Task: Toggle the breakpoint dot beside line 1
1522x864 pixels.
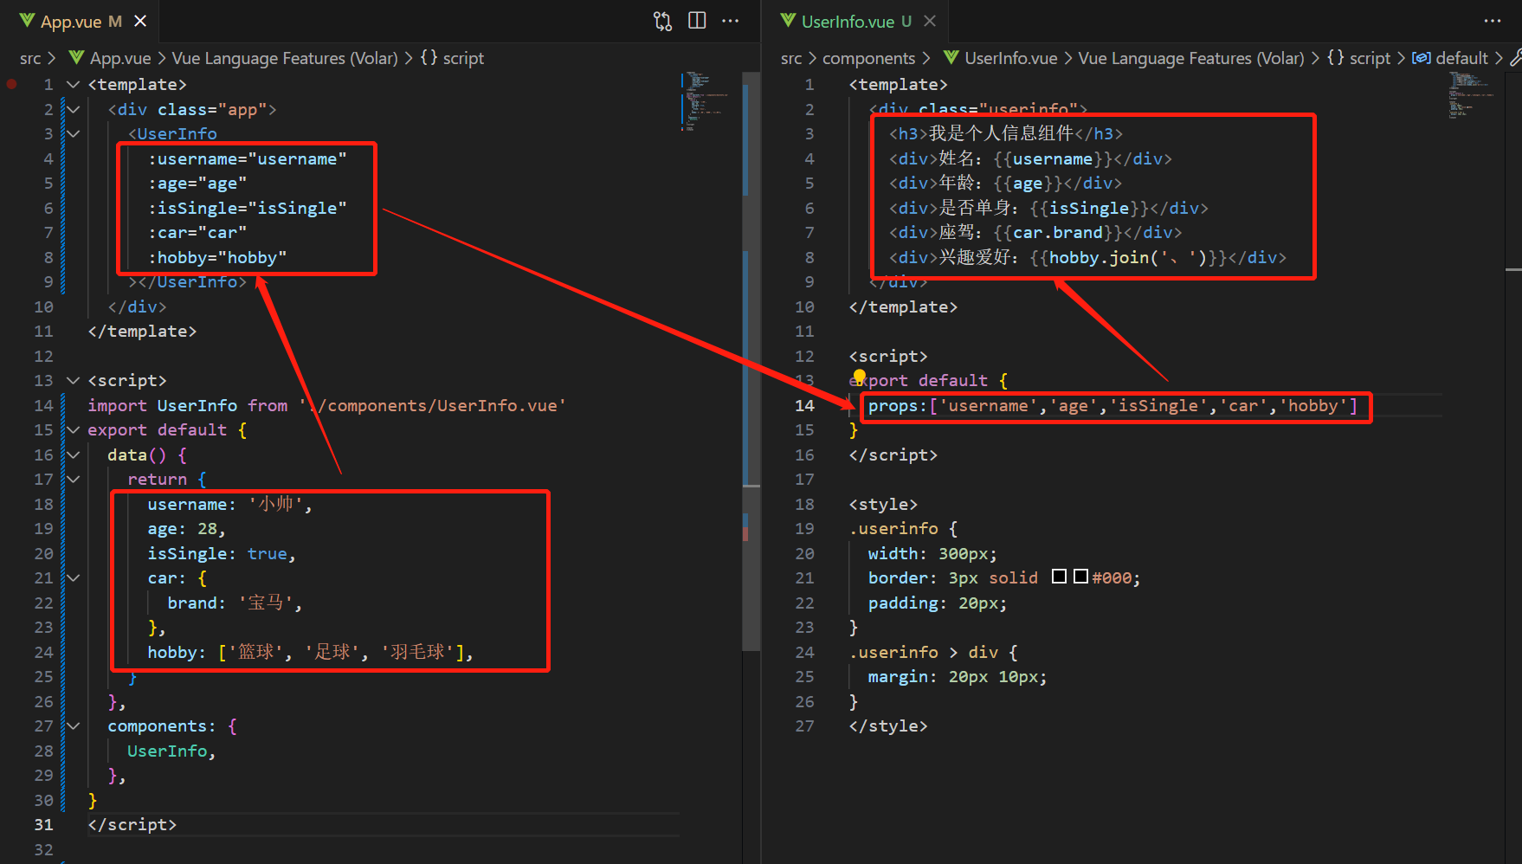Action: (12, 84)
